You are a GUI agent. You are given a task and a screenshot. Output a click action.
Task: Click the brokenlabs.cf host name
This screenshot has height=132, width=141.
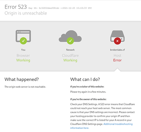click(117, 50)
